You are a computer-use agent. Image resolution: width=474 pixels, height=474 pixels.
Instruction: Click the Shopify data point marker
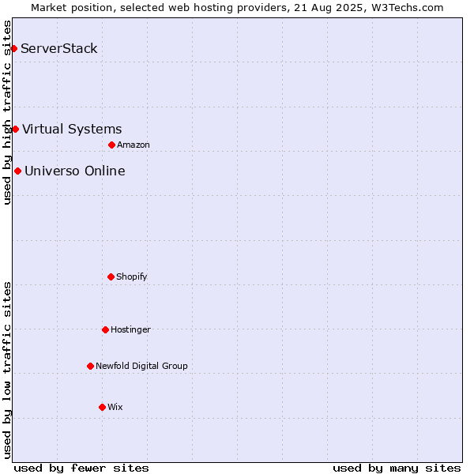tap(111, 277)
